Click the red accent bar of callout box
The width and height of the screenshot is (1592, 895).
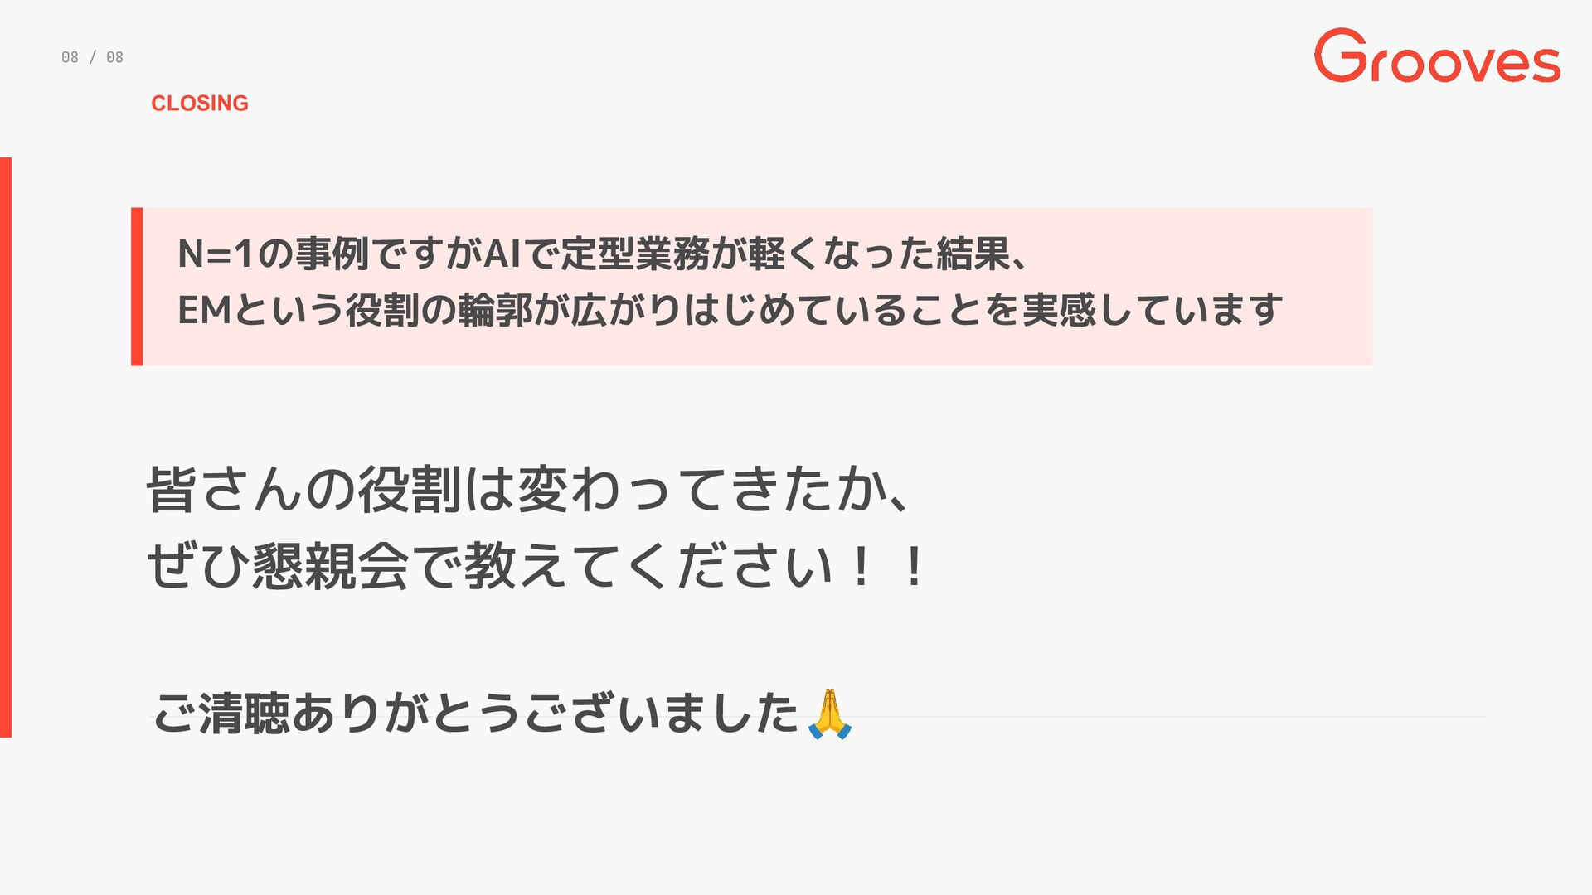tap(137, 287)
